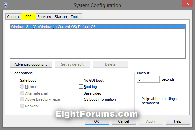Tick the No GUI boot checkbox
This screenshot has width=195, height=130.
[x=81, y=80]
